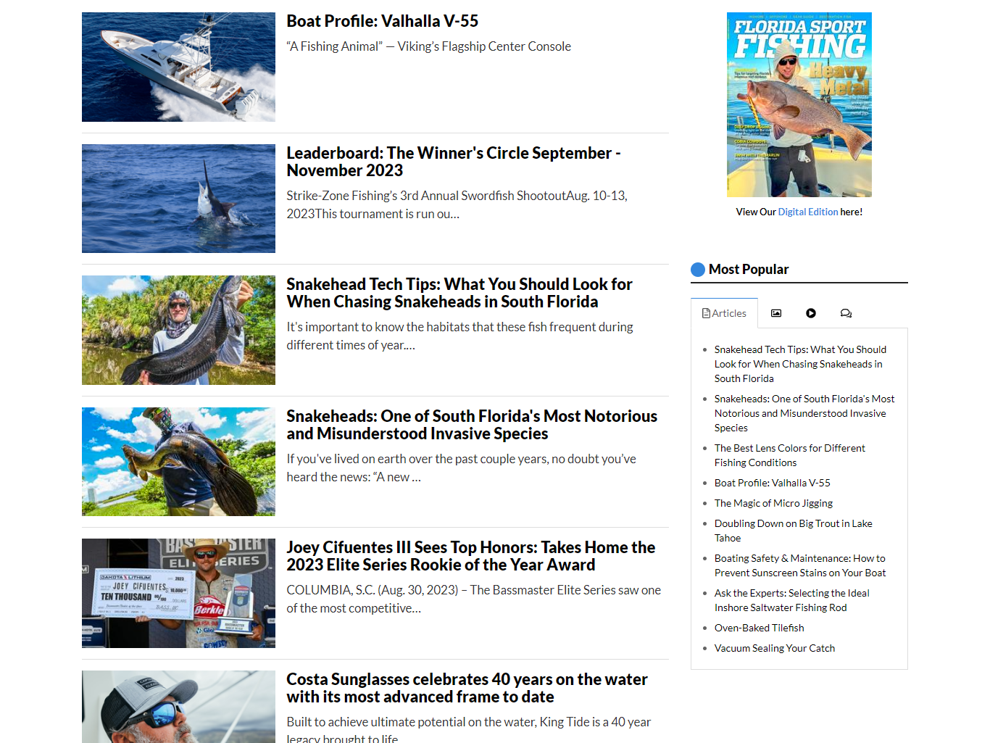Open the Snakehead Tech Tips article headline
Viewport: 990px width, 743px height.
459,293
